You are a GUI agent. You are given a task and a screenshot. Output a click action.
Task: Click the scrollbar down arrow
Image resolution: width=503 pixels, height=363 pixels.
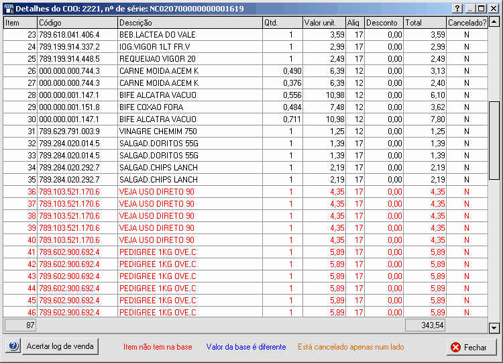click(x=494, y=327)
